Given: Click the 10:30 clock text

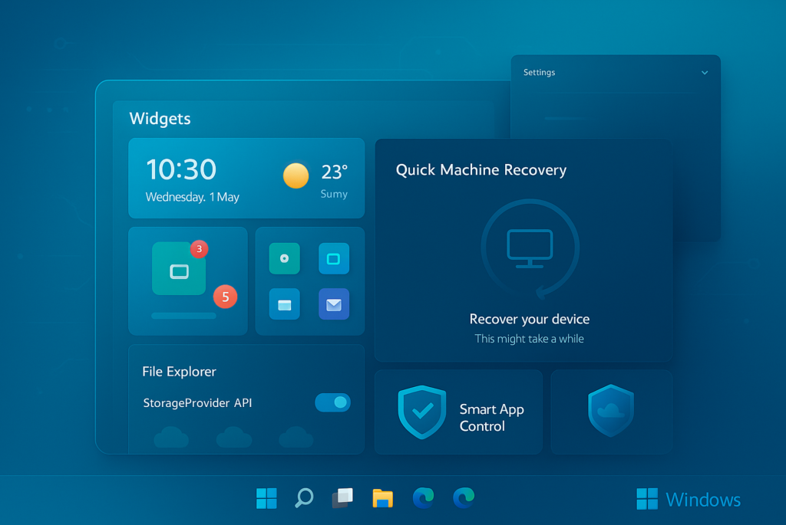Looking at the screenshot, I should pos(181,169).
